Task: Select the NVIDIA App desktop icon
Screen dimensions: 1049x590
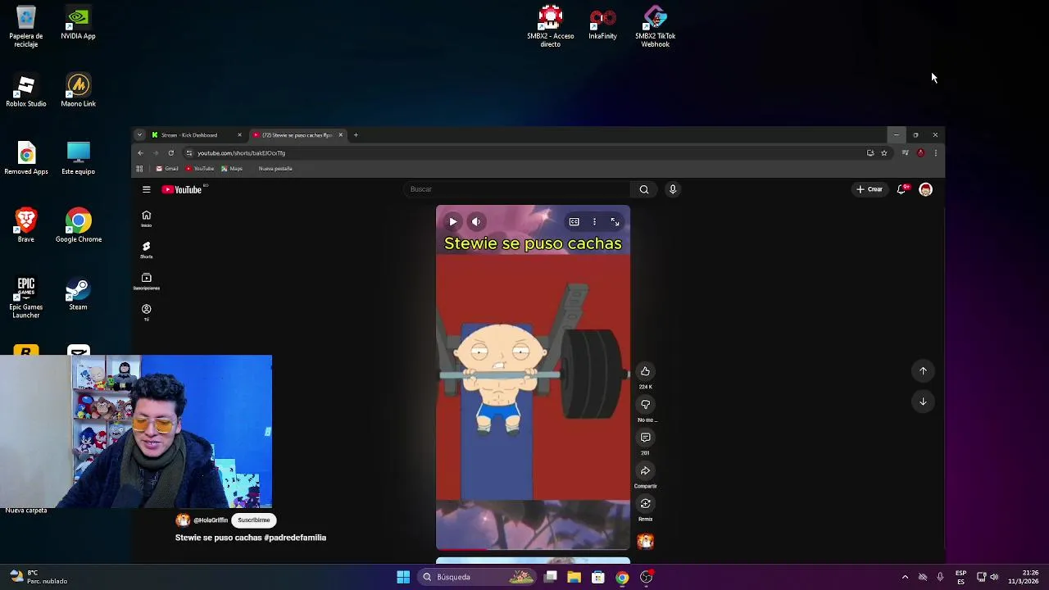Action: [x=78, y=24]
